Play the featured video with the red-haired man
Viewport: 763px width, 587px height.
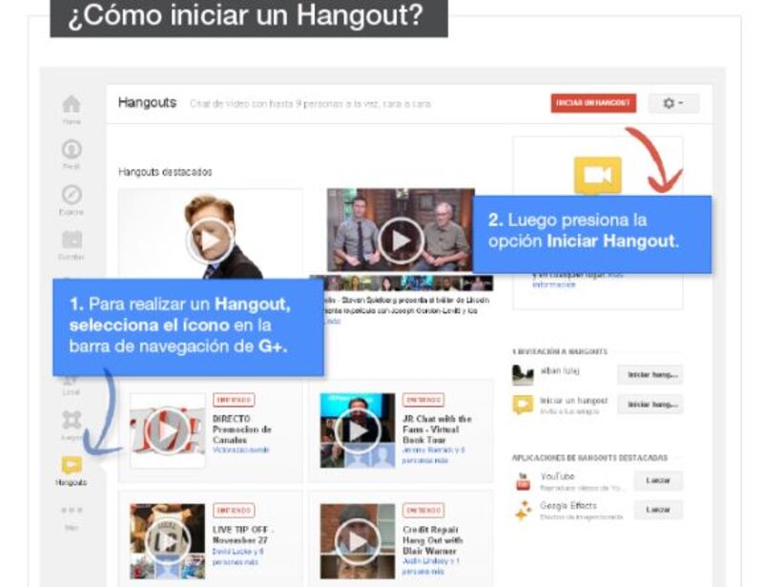(x=210, y=241)
